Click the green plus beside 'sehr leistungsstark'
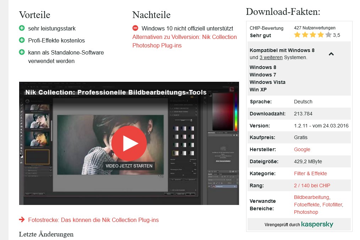This screenshot has height=240, width=360. [22, 28]
